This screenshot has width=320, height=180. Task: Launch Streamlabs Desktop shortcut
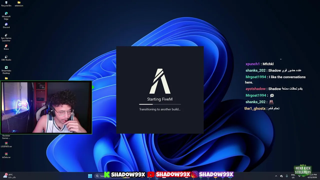[6, 70]
